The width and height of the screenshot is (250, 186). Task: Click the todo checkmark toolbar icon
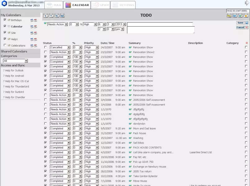coord(240,16)
